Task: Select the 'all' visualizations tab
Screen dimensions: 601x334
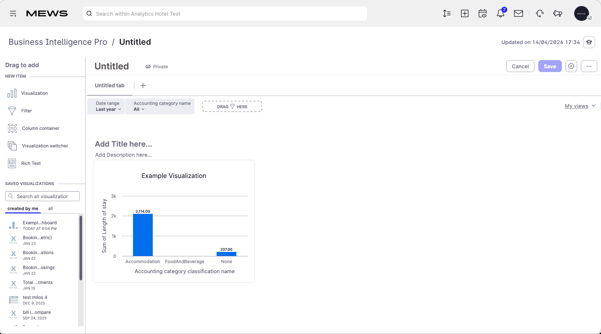Action: pyautogui.click(x=50, y=209)
